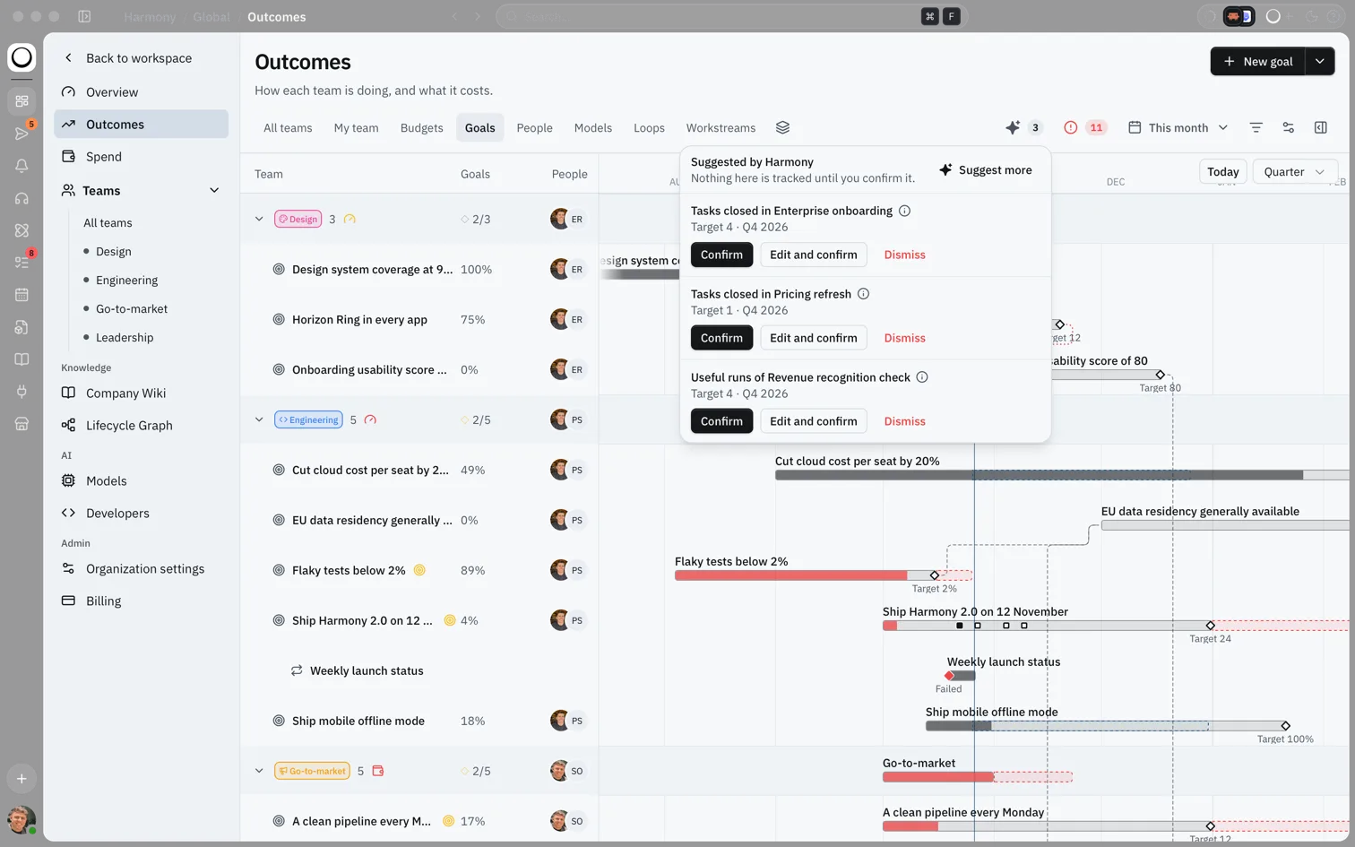The width and height of the screenshot is (1355, 847).
Task: Click Today in the timeline
Action: point(1222,171)
